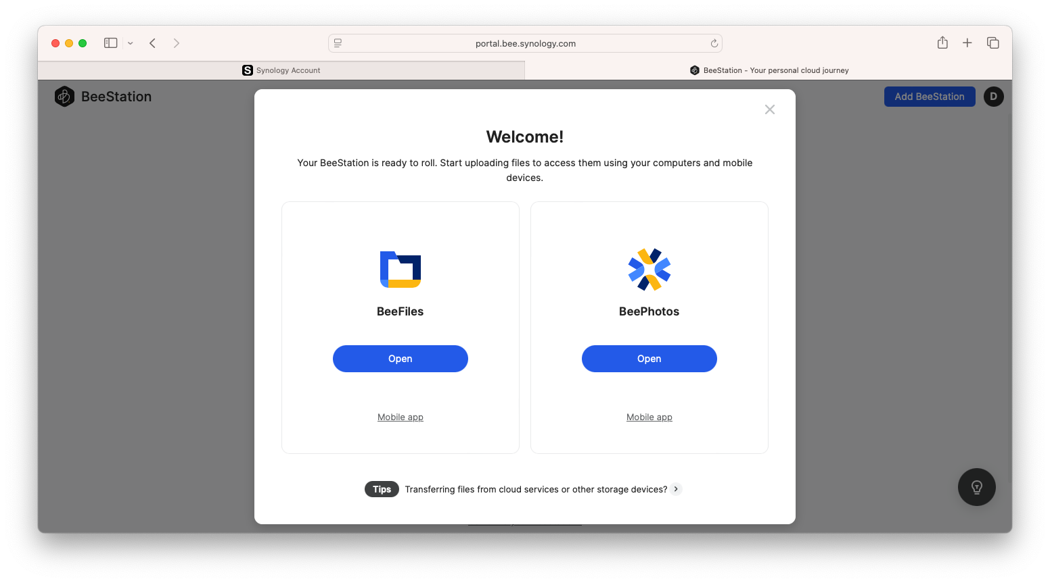Open a new tab with plus icon
The height and width of the screenshot is (583, 1050).
click(967, 43)
